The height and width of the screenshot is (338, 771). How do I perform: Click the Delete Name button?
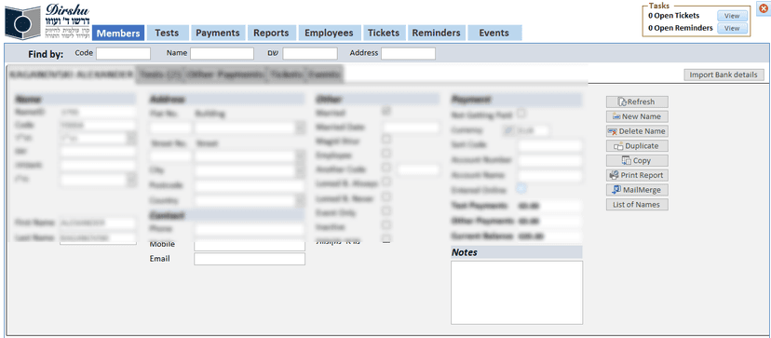click(x=637, y=131)
